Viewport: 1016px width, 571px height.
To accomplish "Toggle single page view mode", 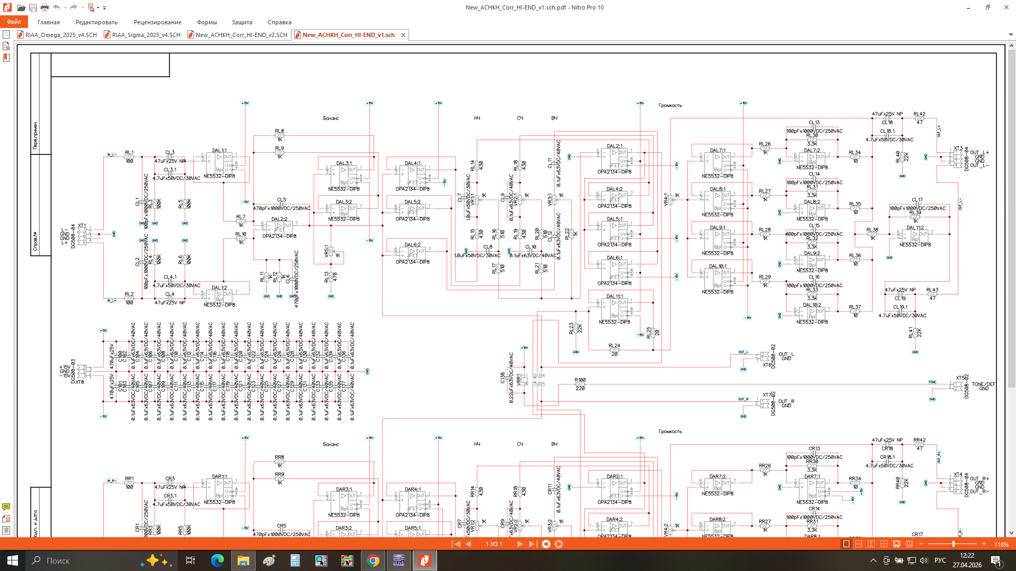I will click(846, 544).
